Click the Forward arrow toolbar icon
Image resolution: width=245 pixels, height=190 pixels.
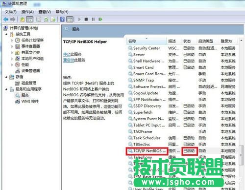tap(13, 20)
